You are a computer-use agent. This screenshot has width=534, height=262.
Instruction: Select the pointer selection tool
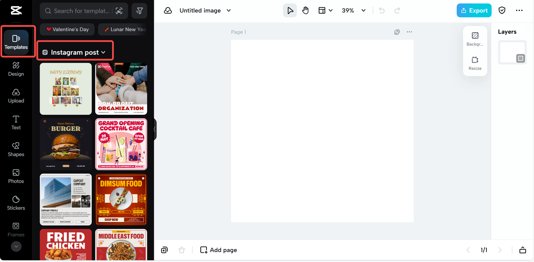[x=290, y=10]
